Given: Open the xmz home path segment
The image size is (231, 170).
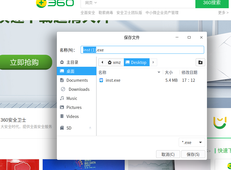Looking at the screenshot, I should tap(114, 62).
